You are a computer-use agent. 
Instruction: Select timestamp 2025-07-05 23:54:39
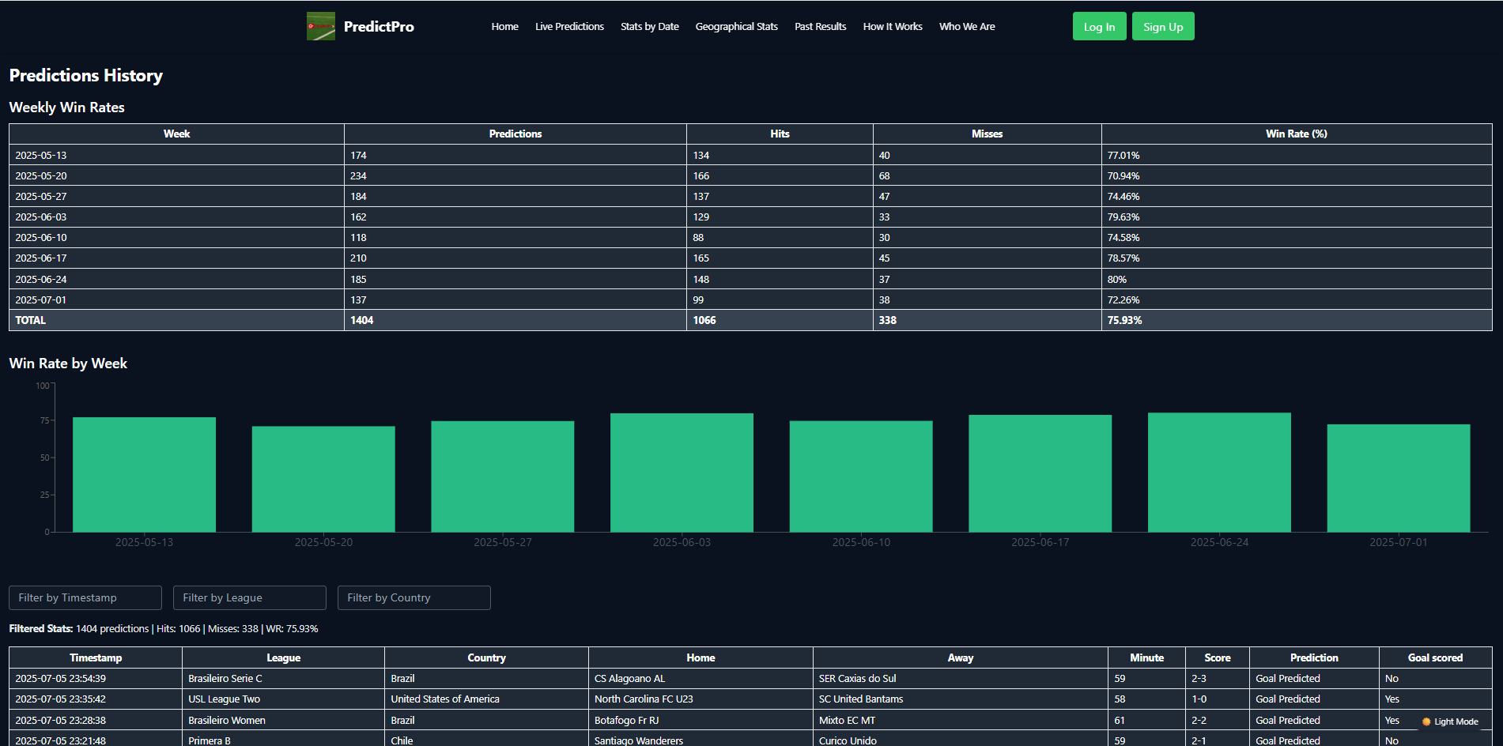pos(96,678)
